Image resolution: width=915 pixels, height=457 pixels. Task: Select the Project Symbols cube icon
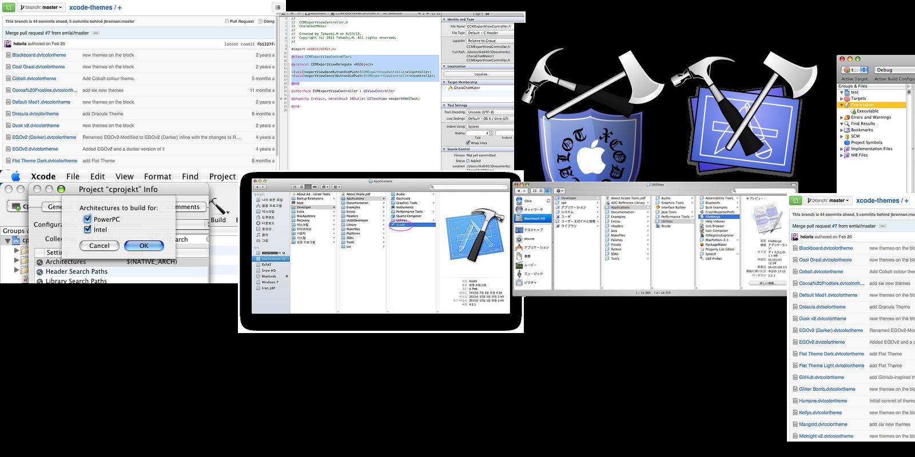(848, 142)
